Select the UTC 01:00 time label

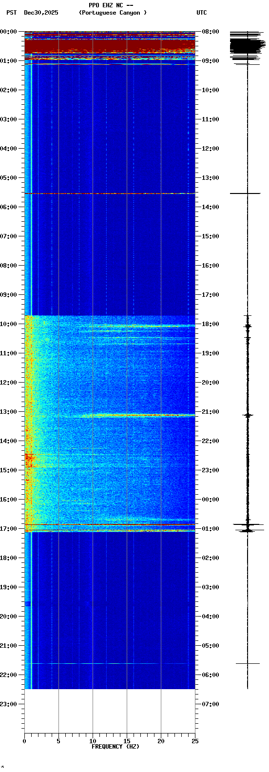(210, 529)
